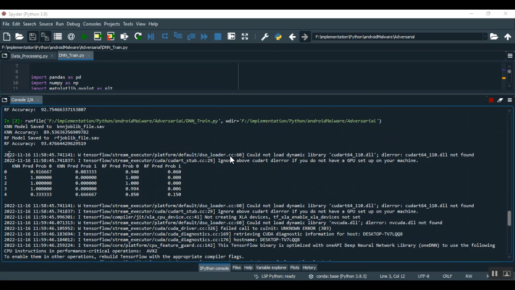This screenshot has width=515, height=290.
Task: Close the Console 2/A tab
Action: (x=39, y=100)
